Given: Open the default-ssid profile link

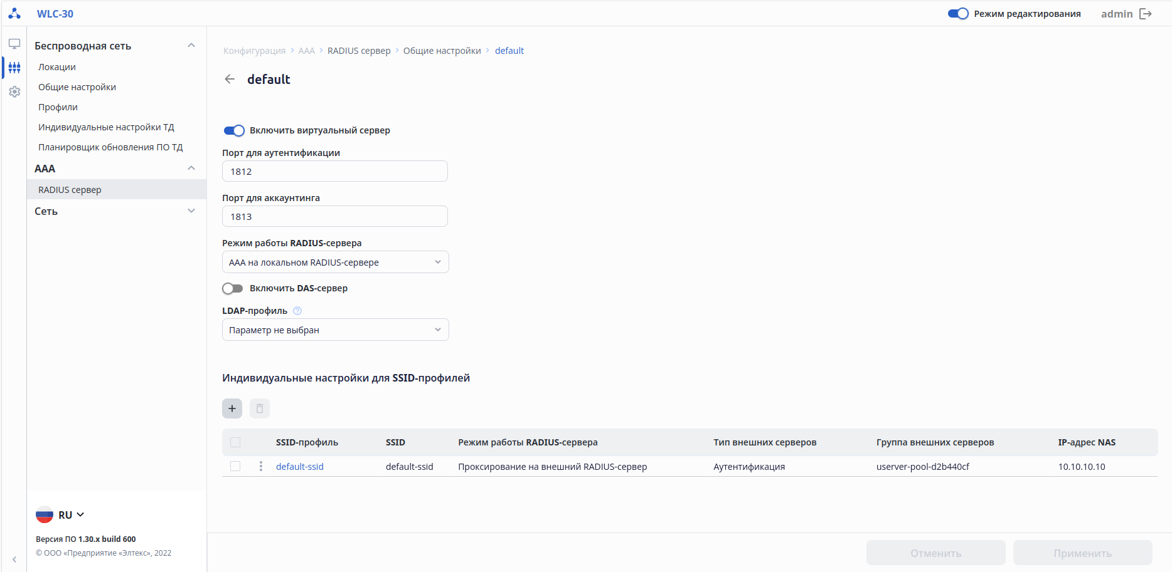Looking at the screenshot, I should (x=300, y=467).
